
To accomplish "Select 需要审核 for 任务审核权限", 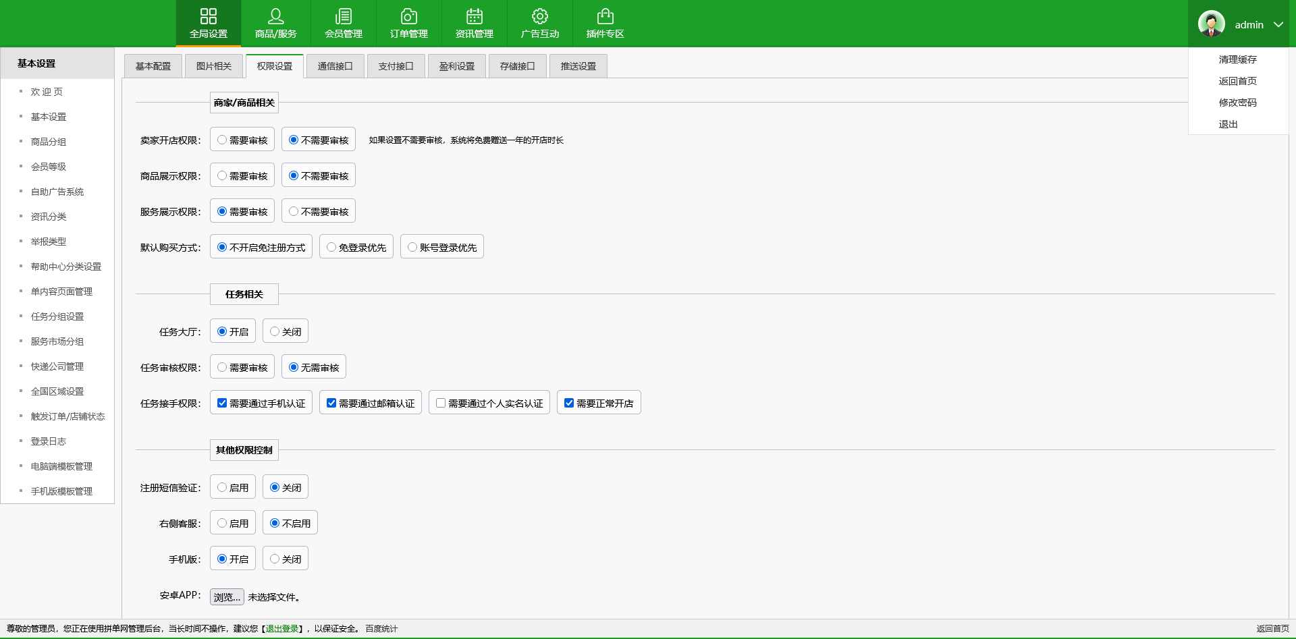I will click(222, 367).
